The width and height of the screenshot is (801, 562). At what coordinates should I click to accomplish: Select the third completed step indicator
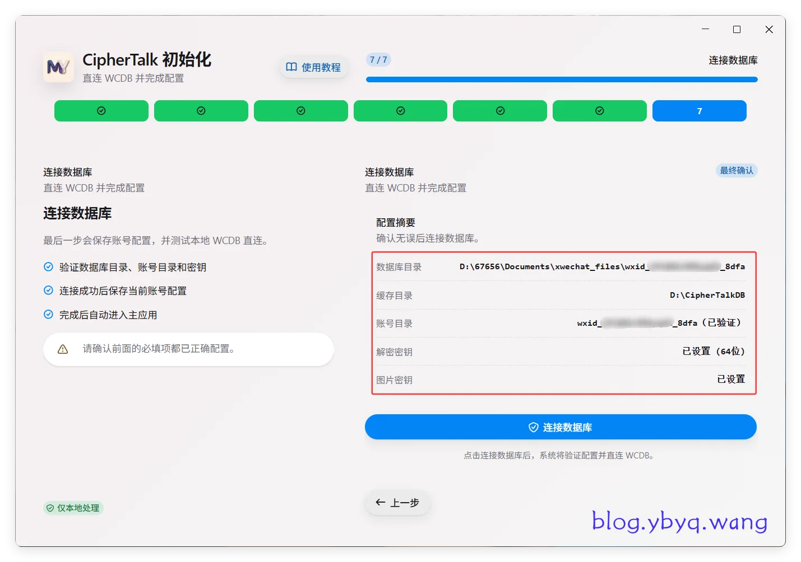pyautogui.click(x=301, y=111)
